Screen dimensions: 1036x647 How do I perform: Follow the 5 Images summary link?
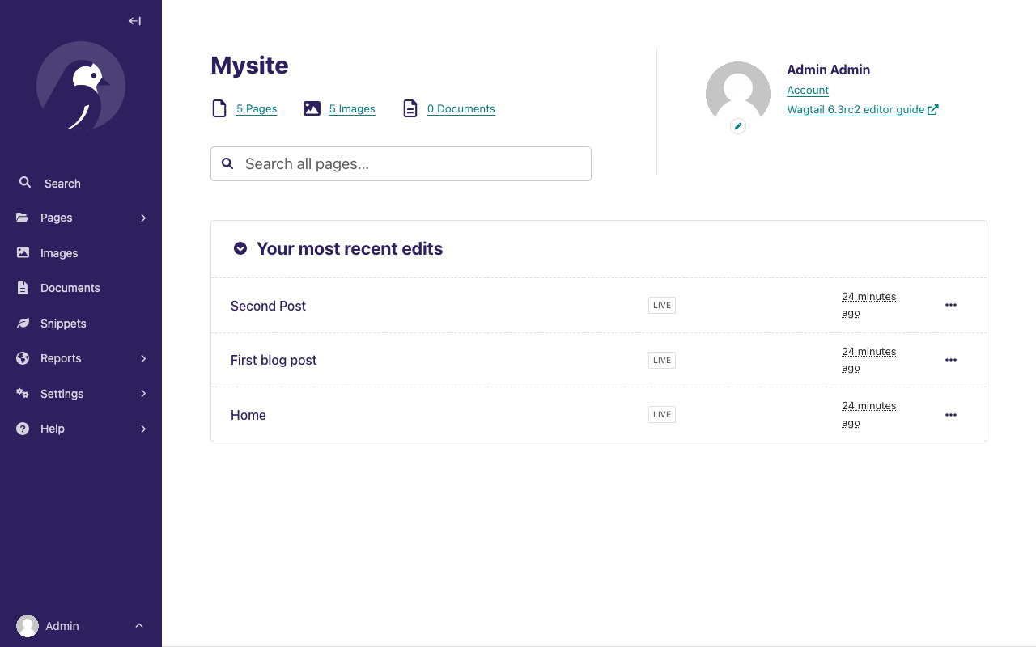click(x=351, y=108)
